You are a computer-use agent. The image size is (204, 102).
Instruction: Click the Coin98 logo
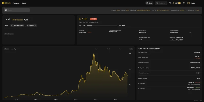tap(6, 3)
